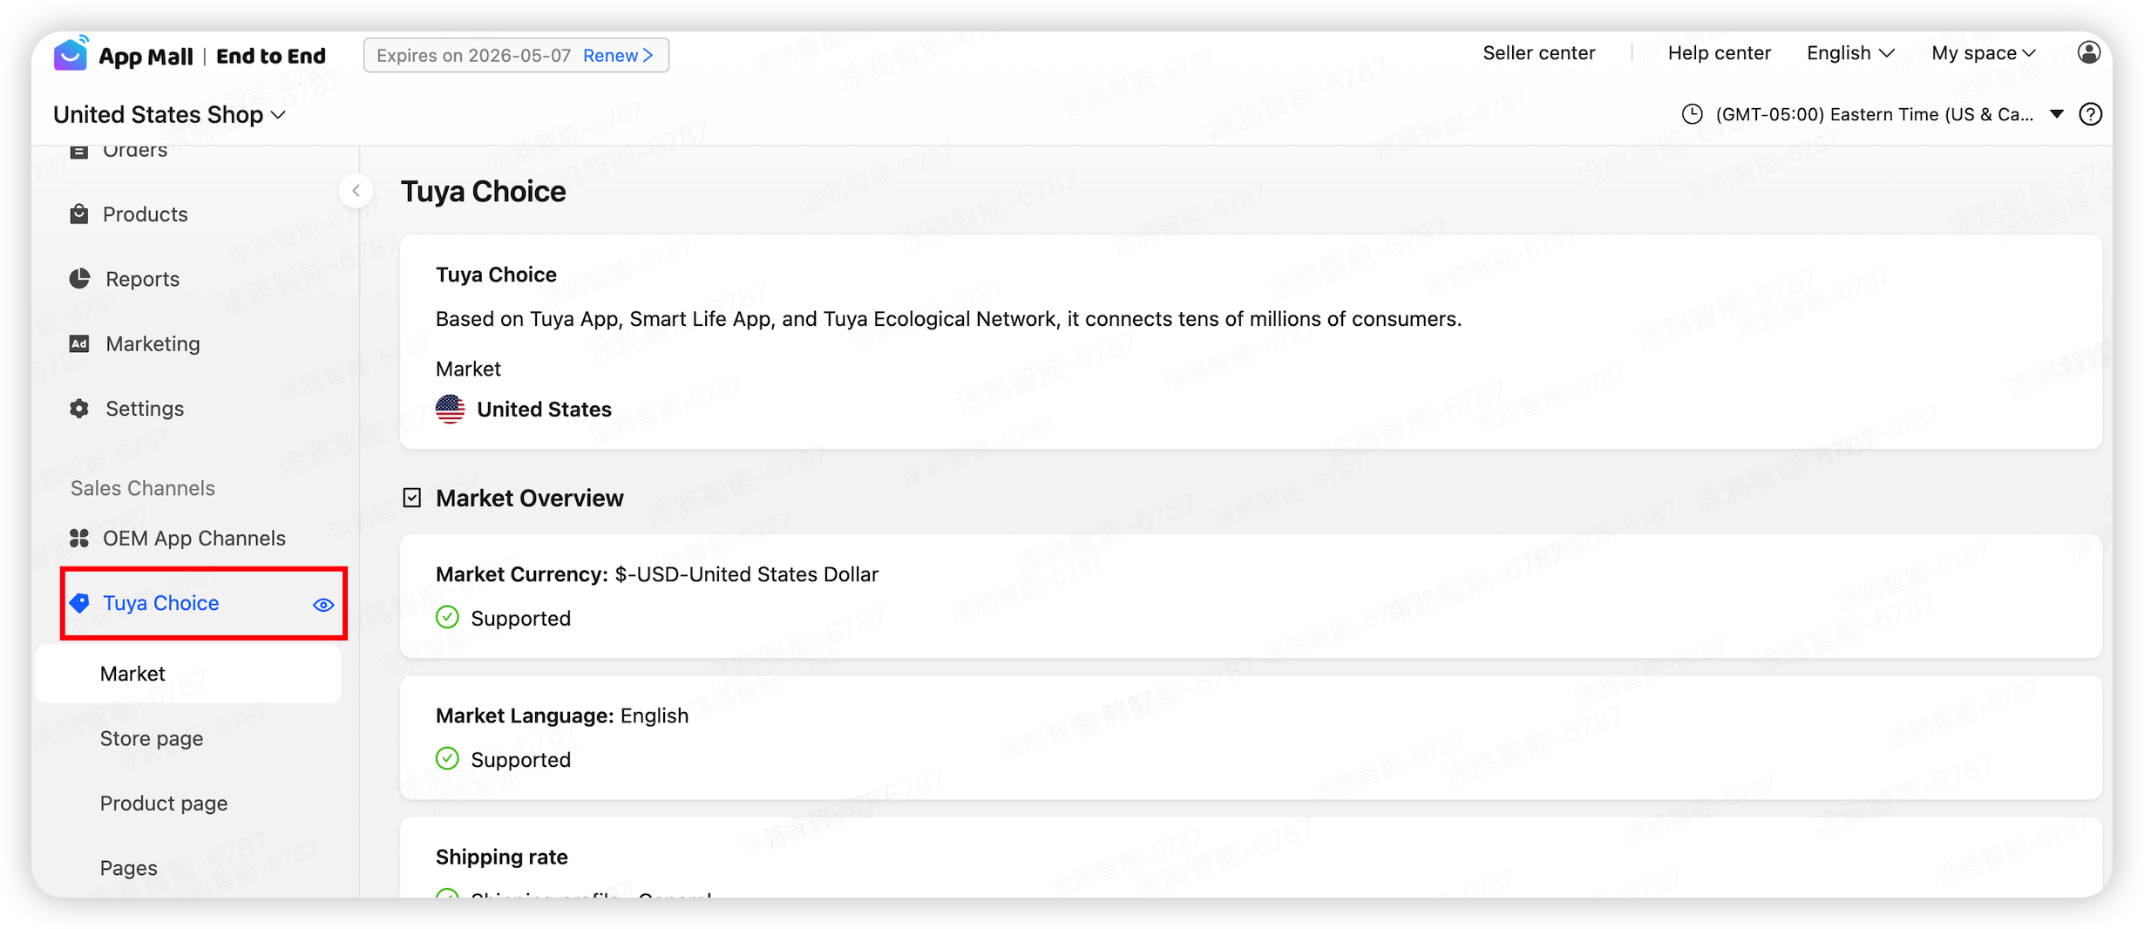Click the Orders sidebar icon
Screen dimensions: 2144x929
(79, 151)
